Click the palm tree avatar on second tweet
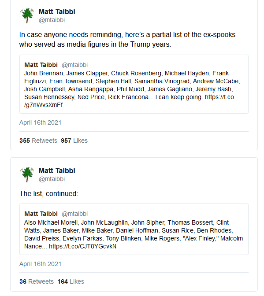 (x=27, y=174)
